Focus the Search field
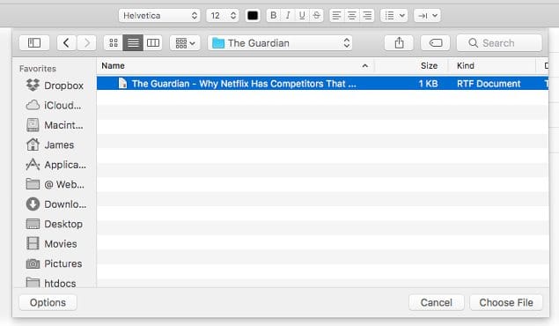 click(499, 43)
